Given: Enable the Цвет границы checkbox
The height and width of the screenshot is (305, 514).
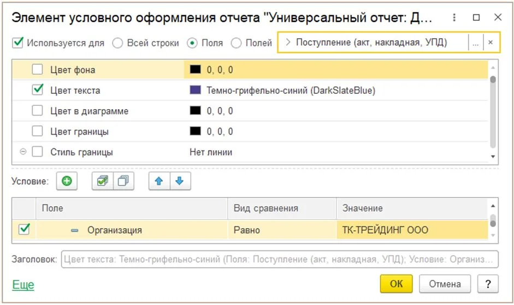Looking at the screenshot, I should (x=37, y=131).
